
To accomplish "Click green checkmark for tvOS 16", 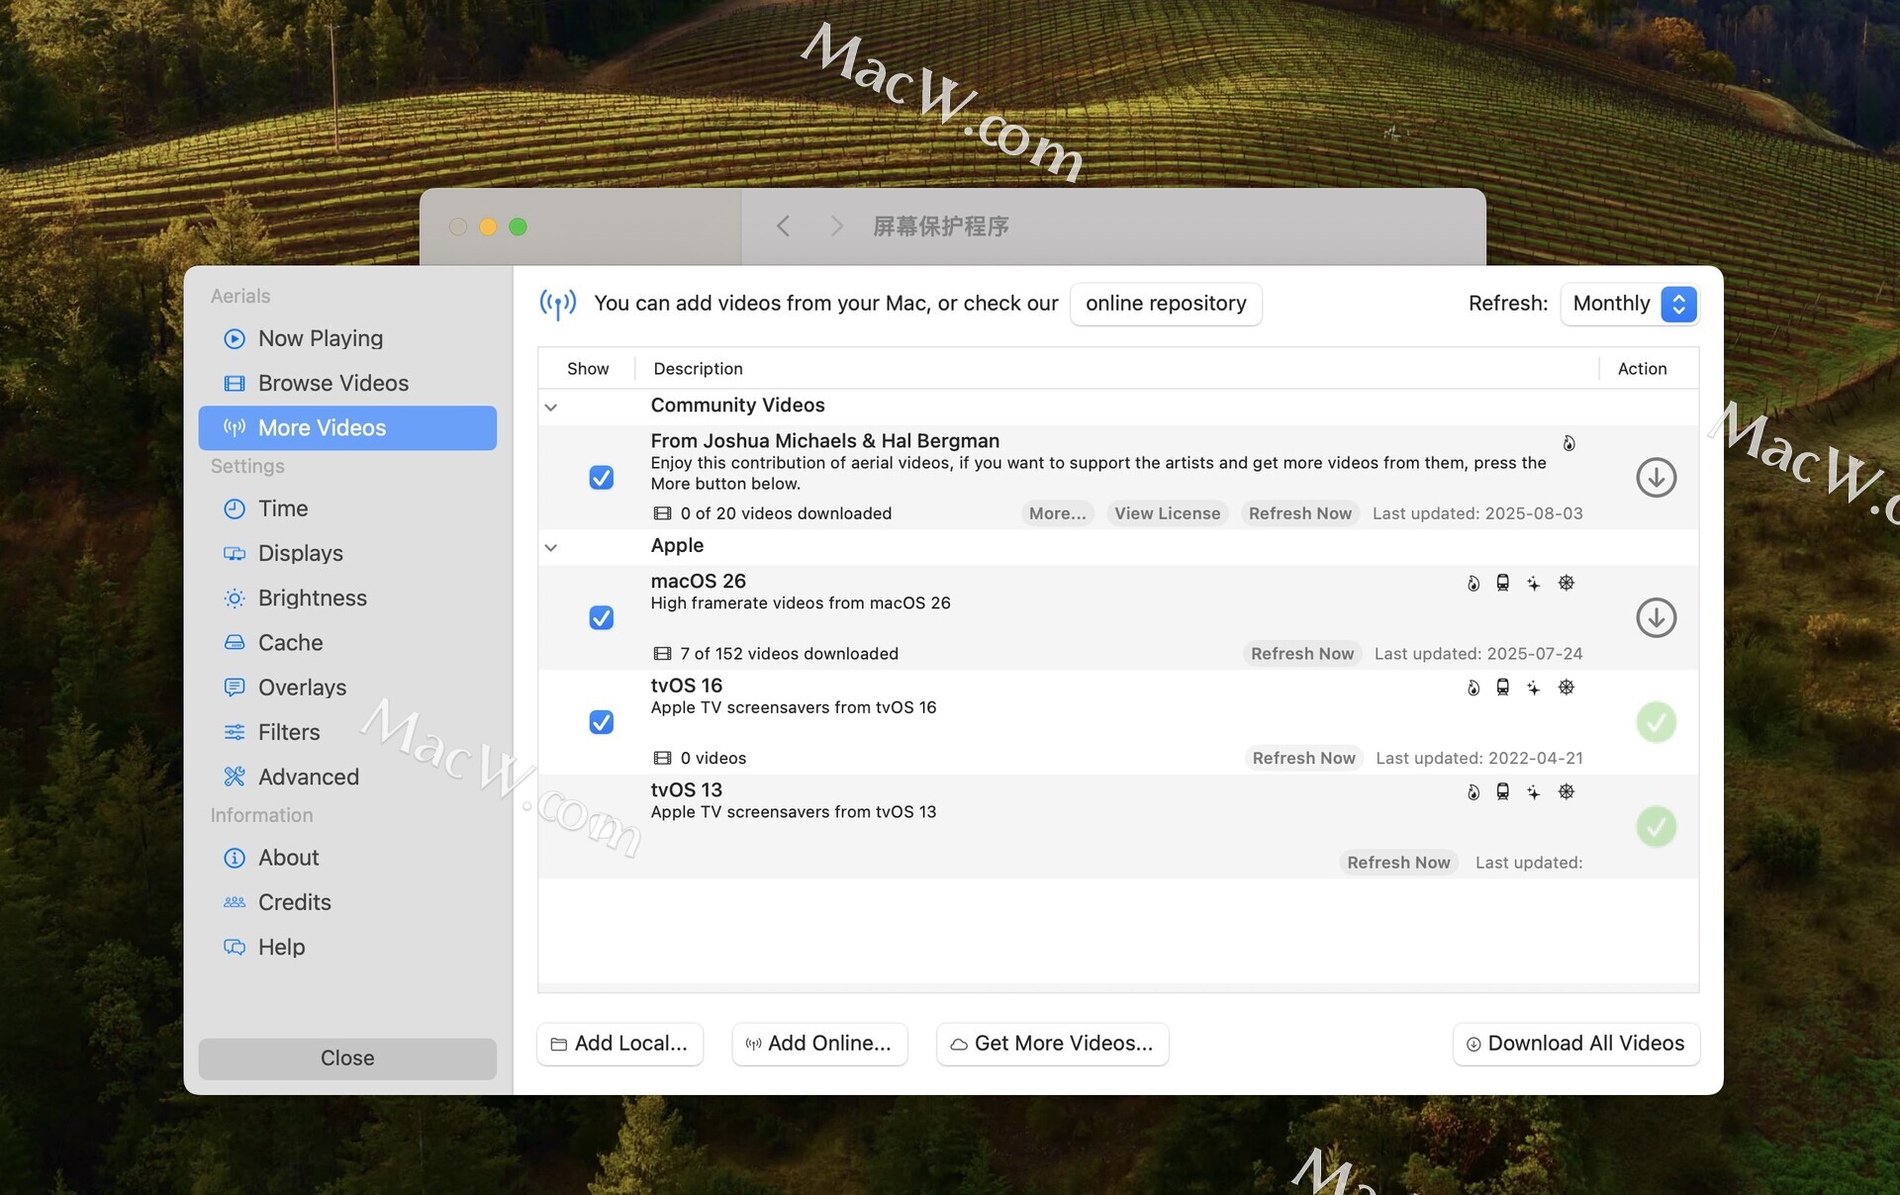I will coord(1656,722).
